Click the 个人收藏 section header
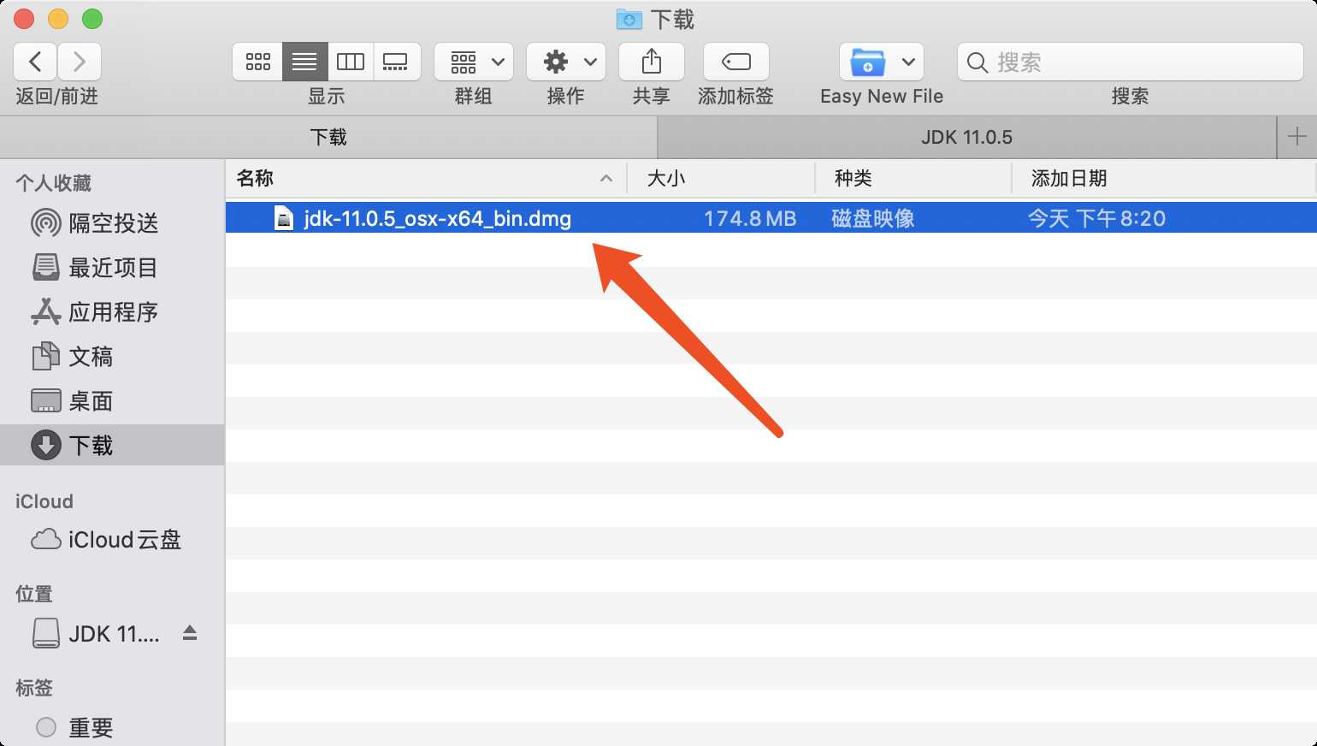 pyautogui.click(x=53, y=183)
